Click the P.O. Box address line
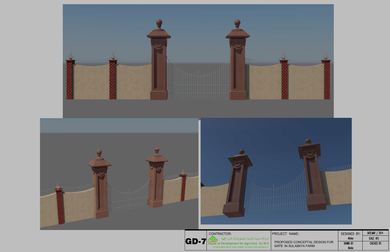This screenshot has height=252, width=390. point(240,247)
